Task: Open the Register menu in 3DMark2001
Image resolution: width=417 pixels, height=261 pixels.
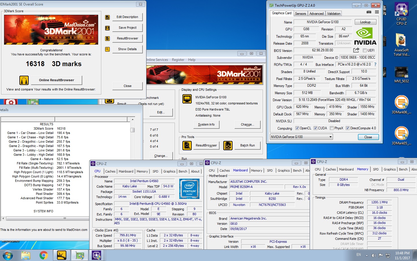Action: [178, 60]
